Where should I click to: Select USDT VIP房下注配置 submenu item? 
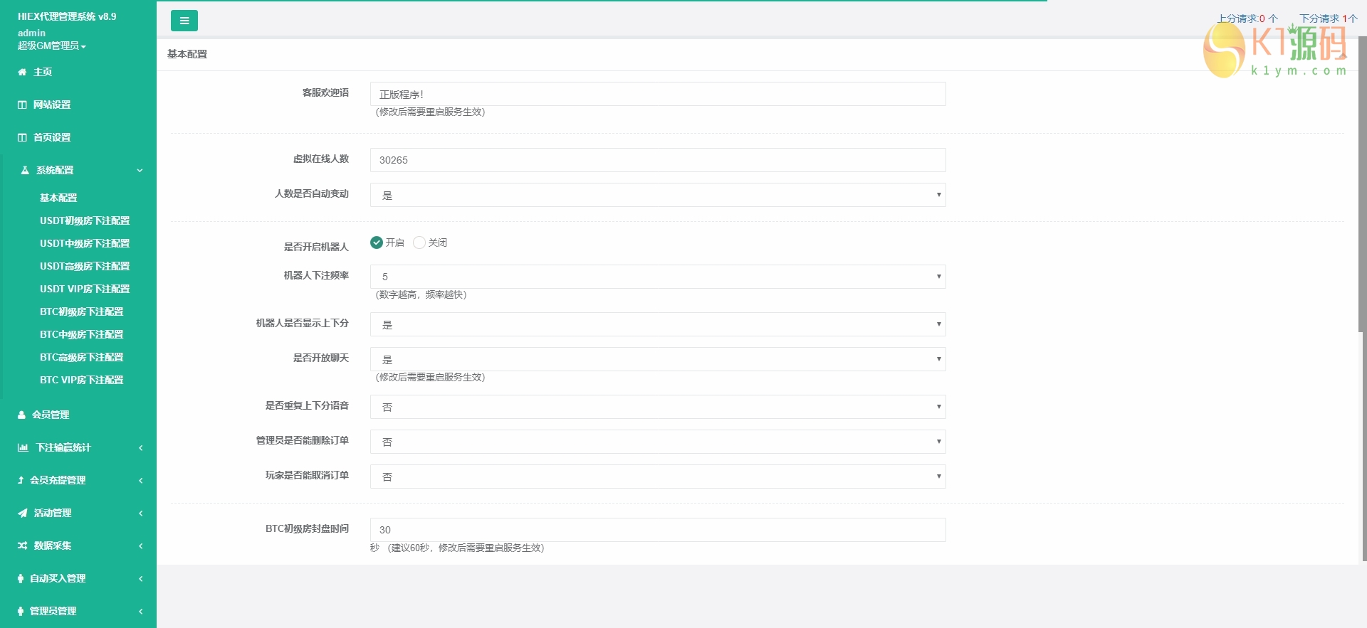[x=85, y=289]
